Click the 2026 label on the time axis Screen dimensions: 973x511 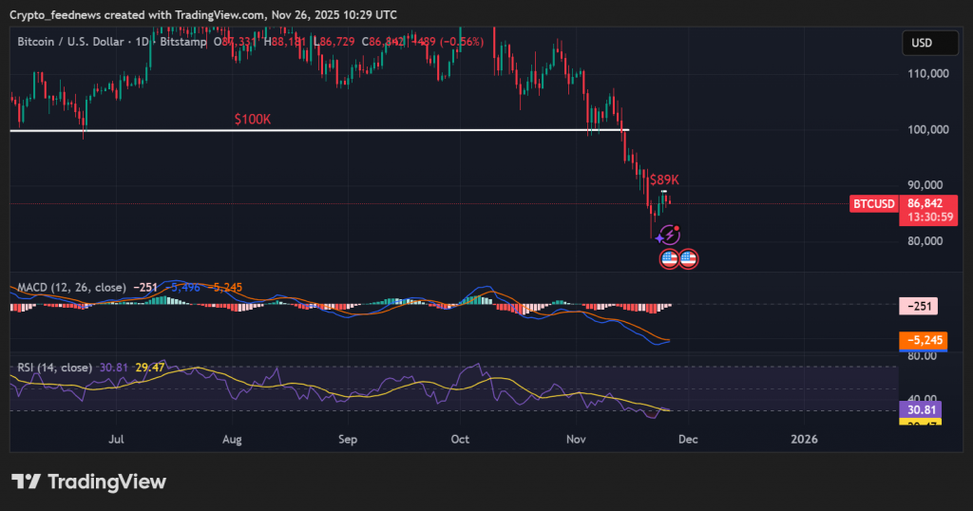coord(804,440)
